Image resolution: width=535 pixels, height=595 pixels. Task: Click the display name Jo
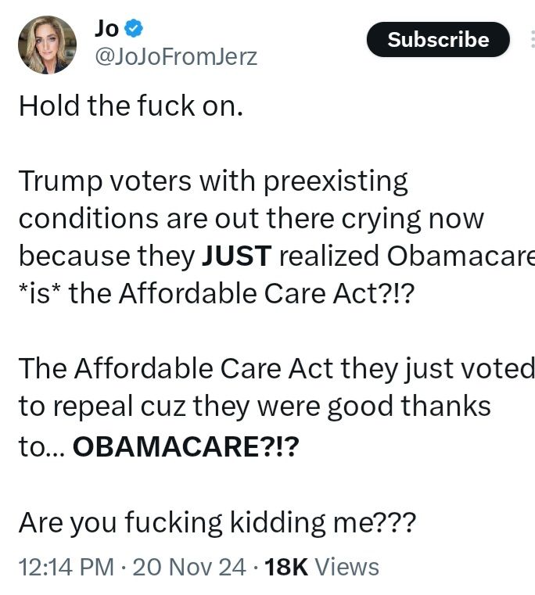(106, 29)
